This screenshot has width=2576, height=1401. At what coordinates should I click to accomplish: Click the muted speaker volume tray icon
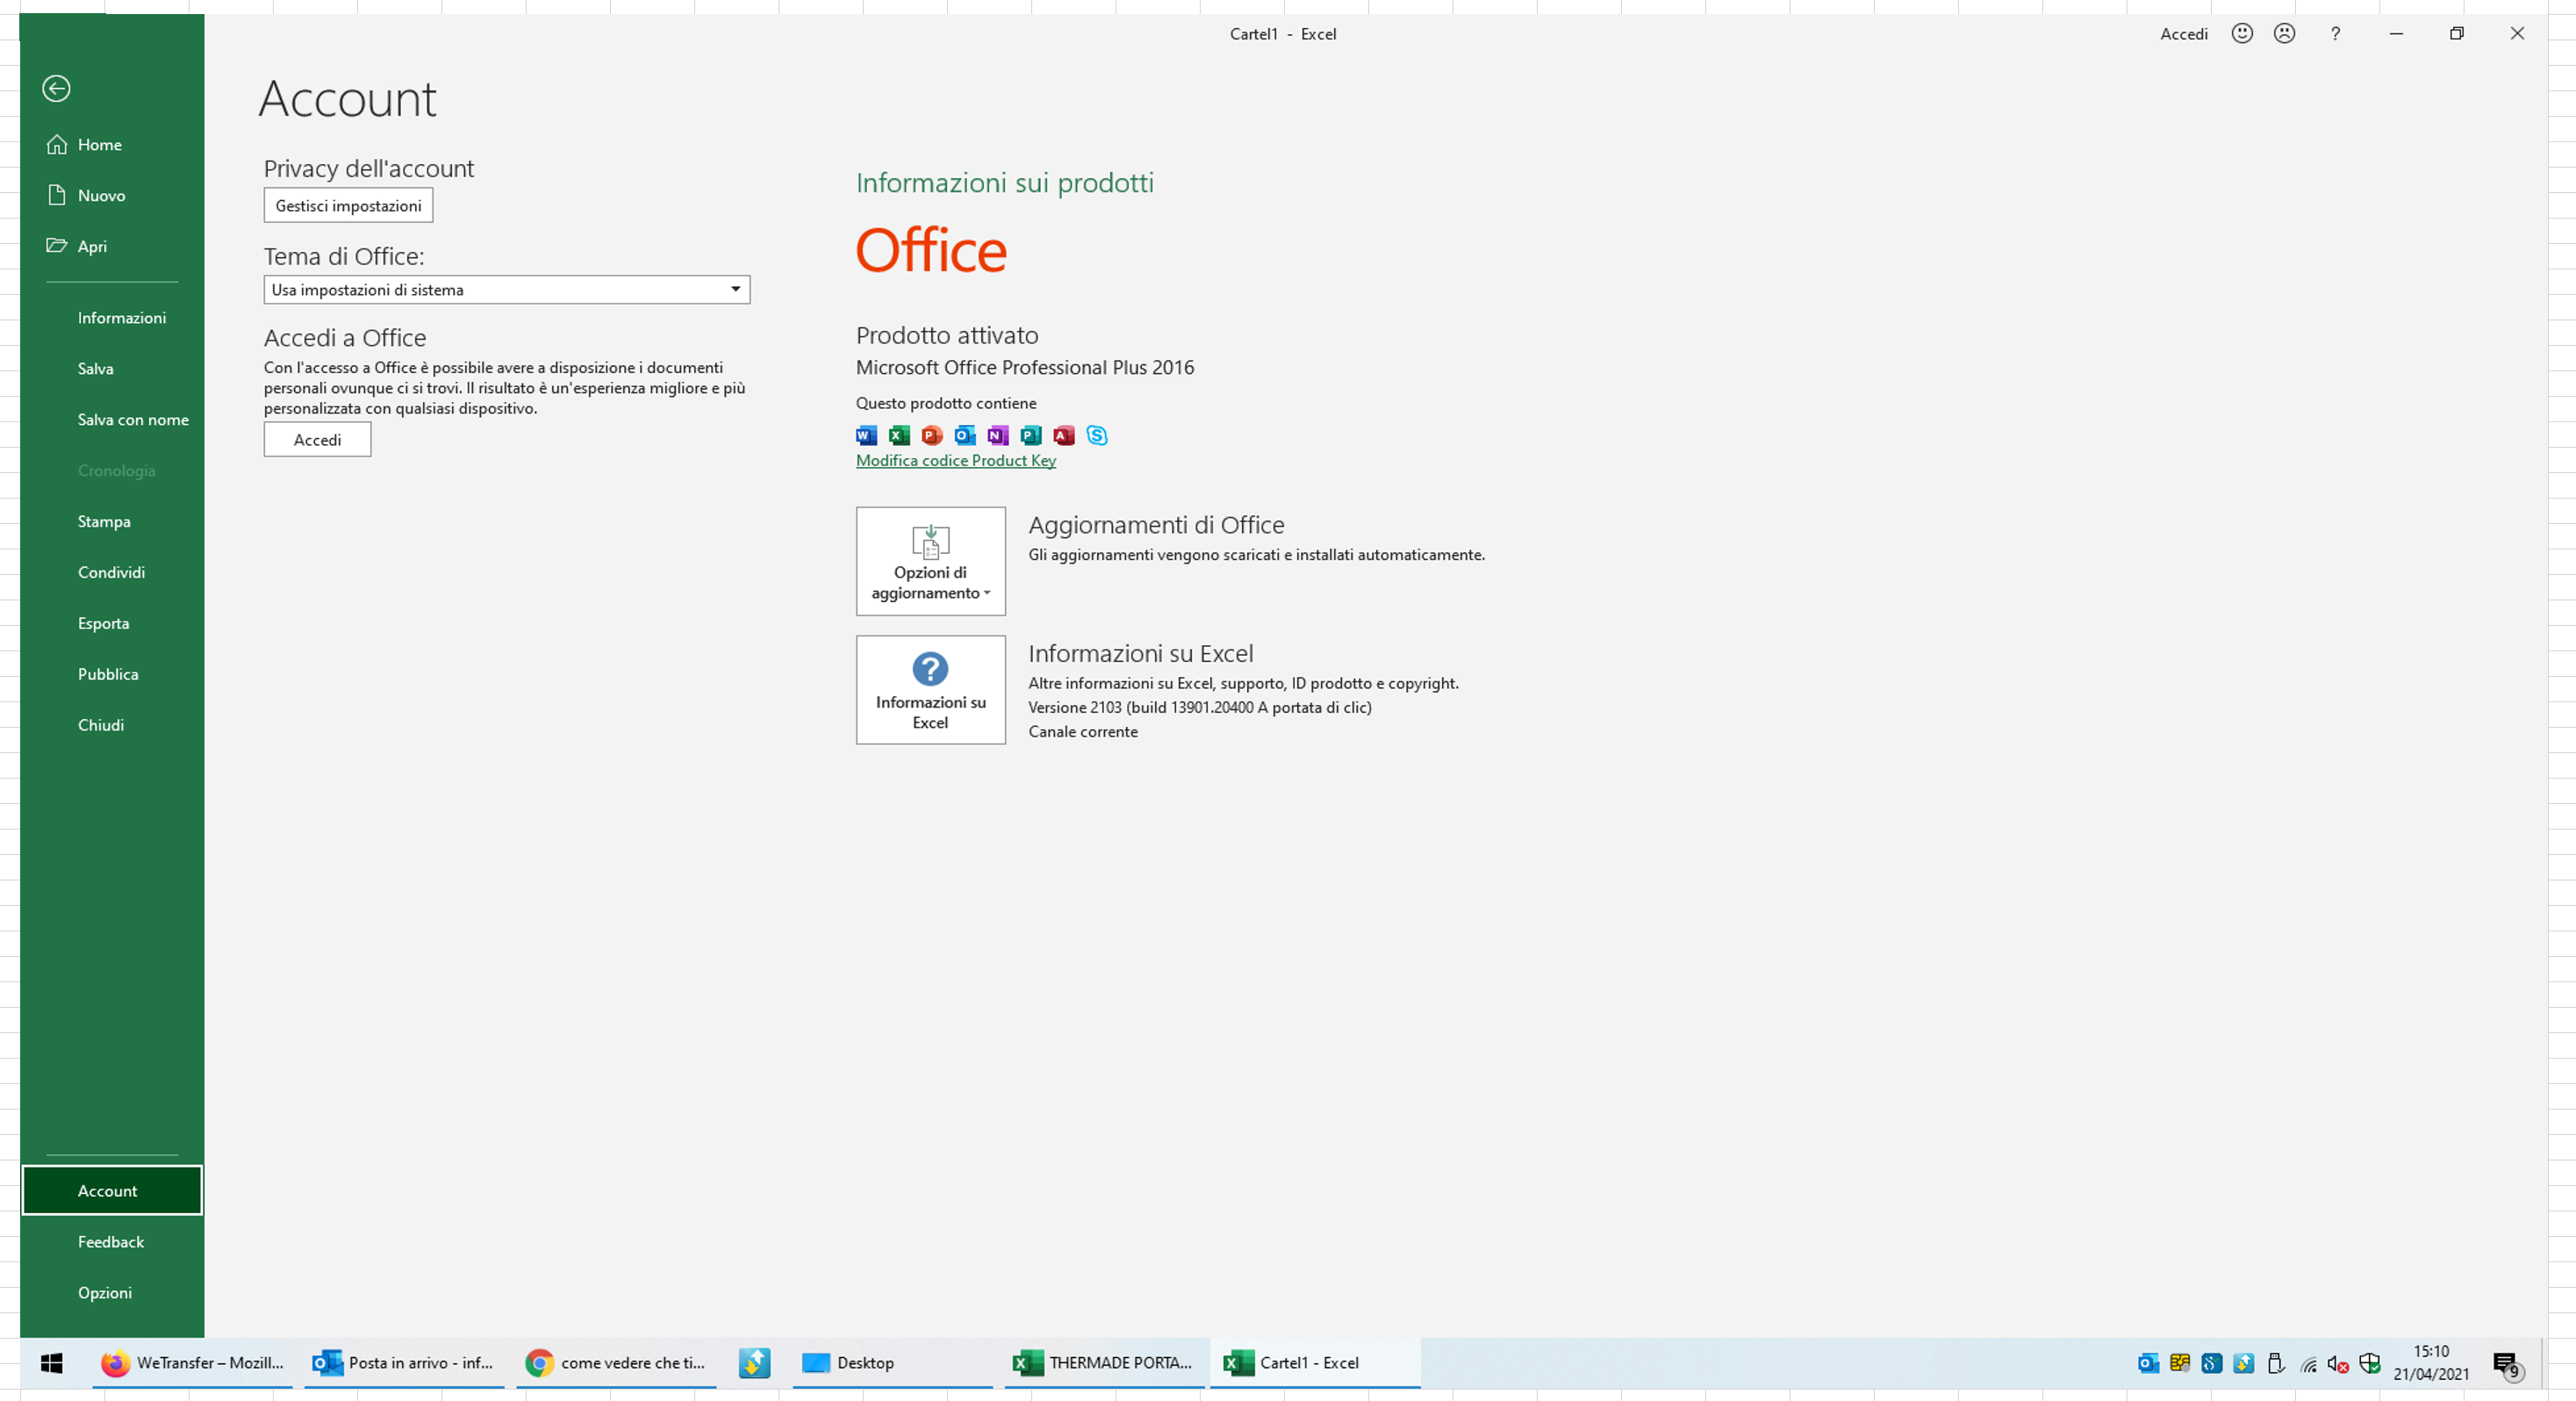pyautogui.click(x=2338, y=1363)
